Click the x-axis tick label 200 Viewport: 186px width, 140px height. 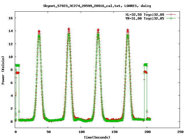[147, 132]
